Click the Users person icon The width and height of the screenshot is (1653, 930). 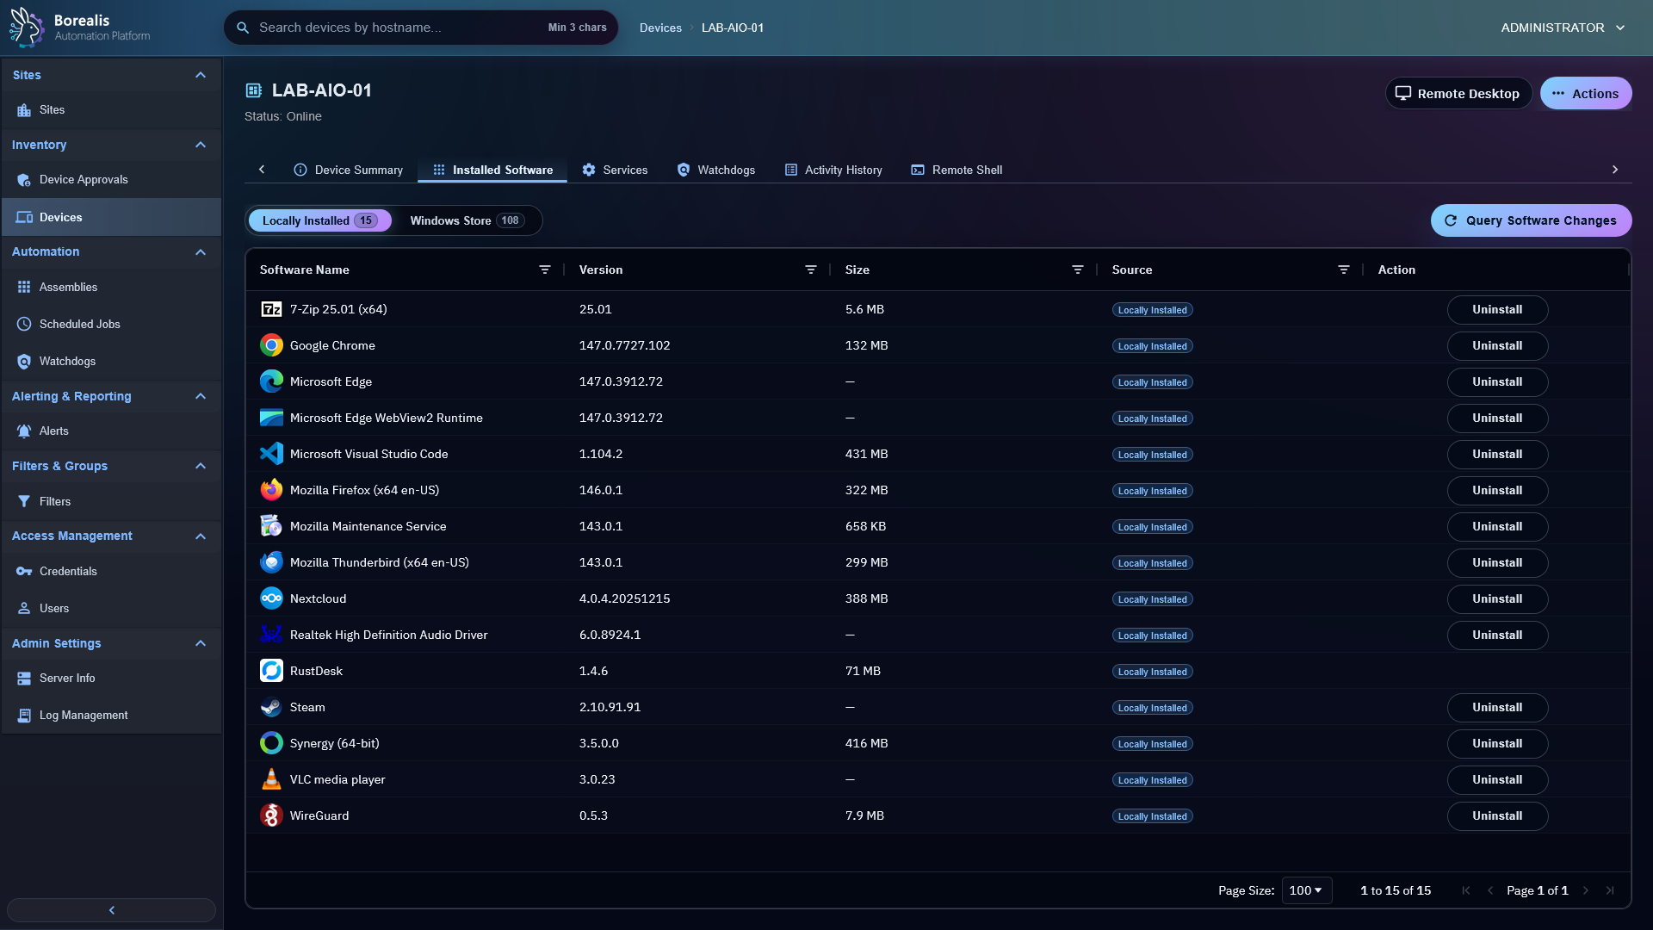24,609
